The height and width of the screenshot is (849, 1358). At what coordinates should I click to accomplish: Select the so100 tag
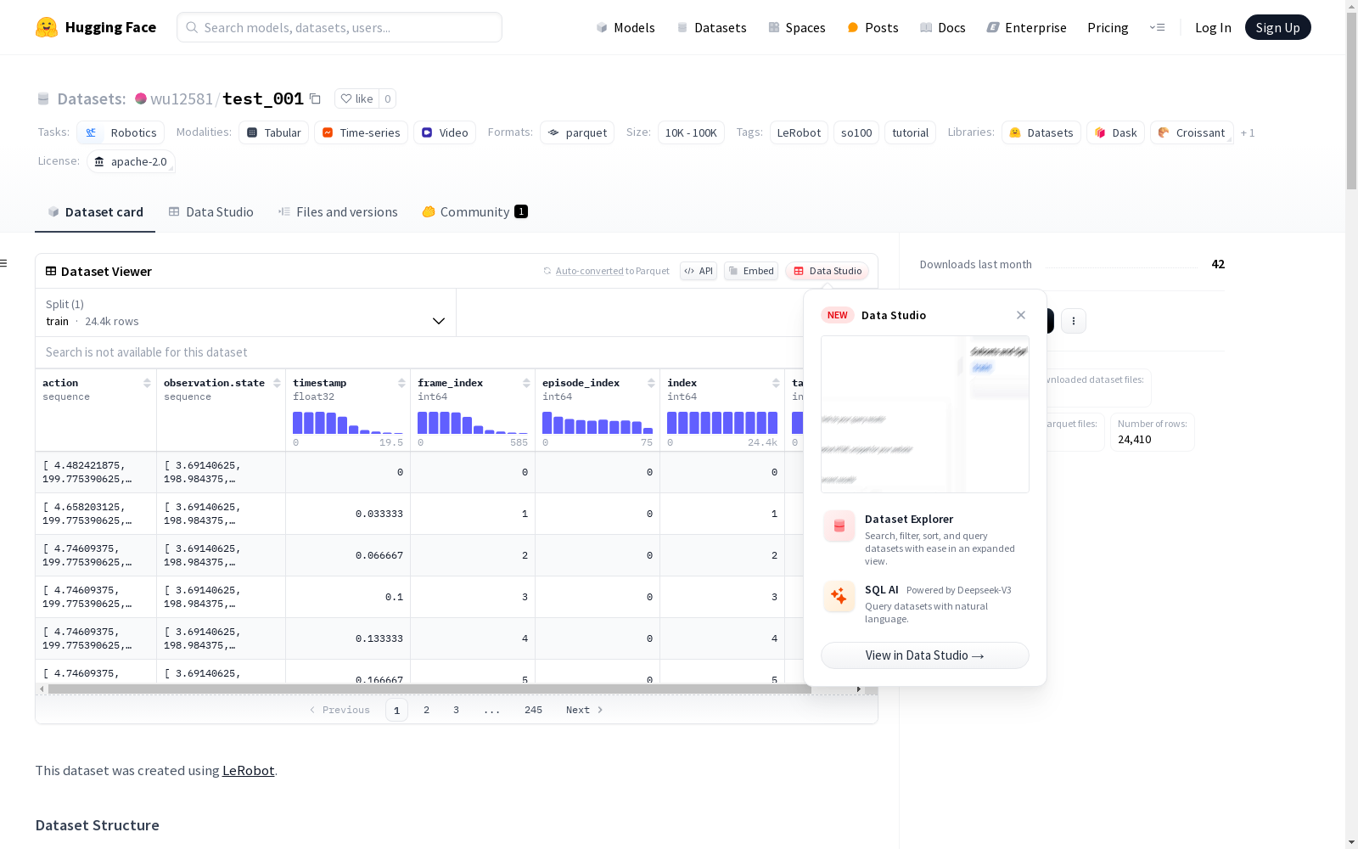pyautogui.click(x=856, y=132)
